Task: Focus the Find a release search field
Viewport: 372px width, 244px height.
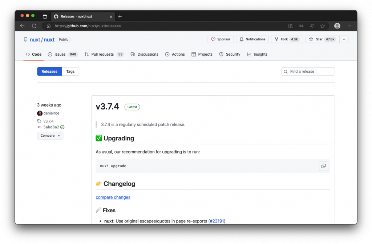Action: 308,72
